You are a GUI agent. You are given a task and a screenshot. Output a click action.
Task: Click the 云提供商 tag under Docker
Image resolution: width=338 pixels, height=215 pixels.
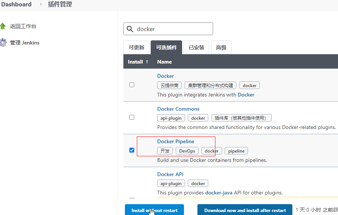tap(169, 86)
